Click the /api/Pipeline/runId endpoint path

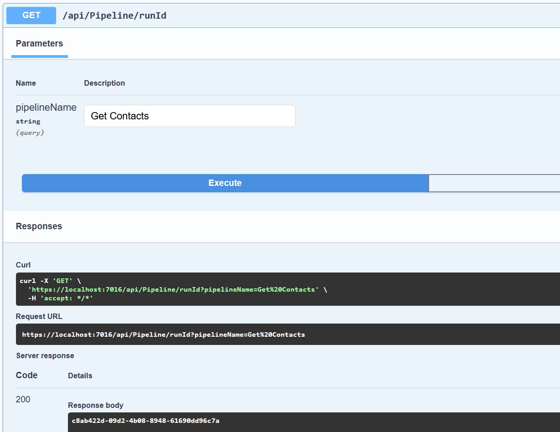114,15
